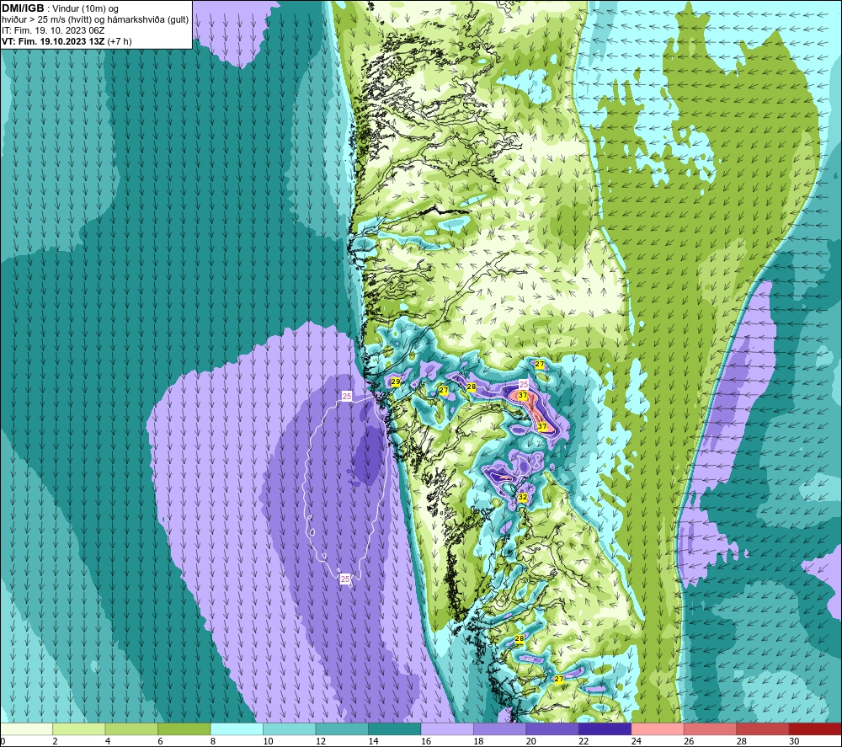
Task: Choose the dark red above-30 legend swatch
Action: point(816,728)
